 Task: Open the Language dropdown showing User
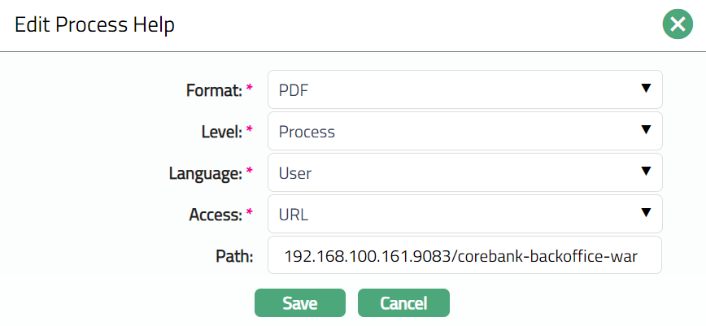[455, 172]
